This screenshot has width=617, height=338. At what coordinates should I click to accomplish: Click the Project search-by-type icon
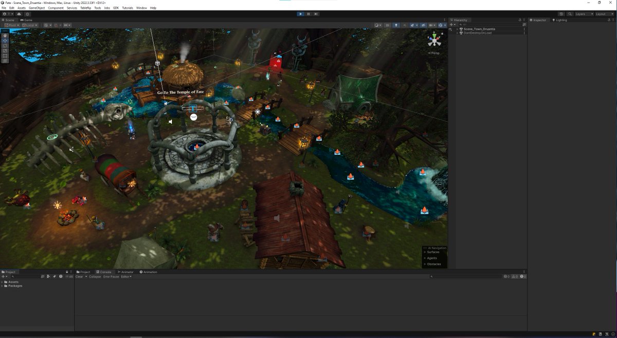[x=48, y=276]
